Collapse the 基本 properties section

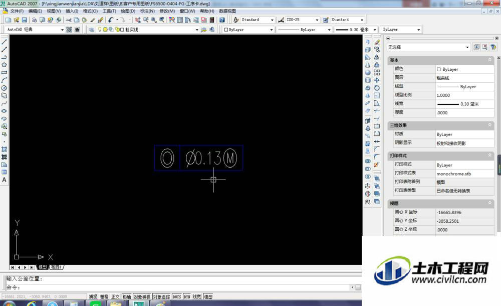(x=490, y=60)
